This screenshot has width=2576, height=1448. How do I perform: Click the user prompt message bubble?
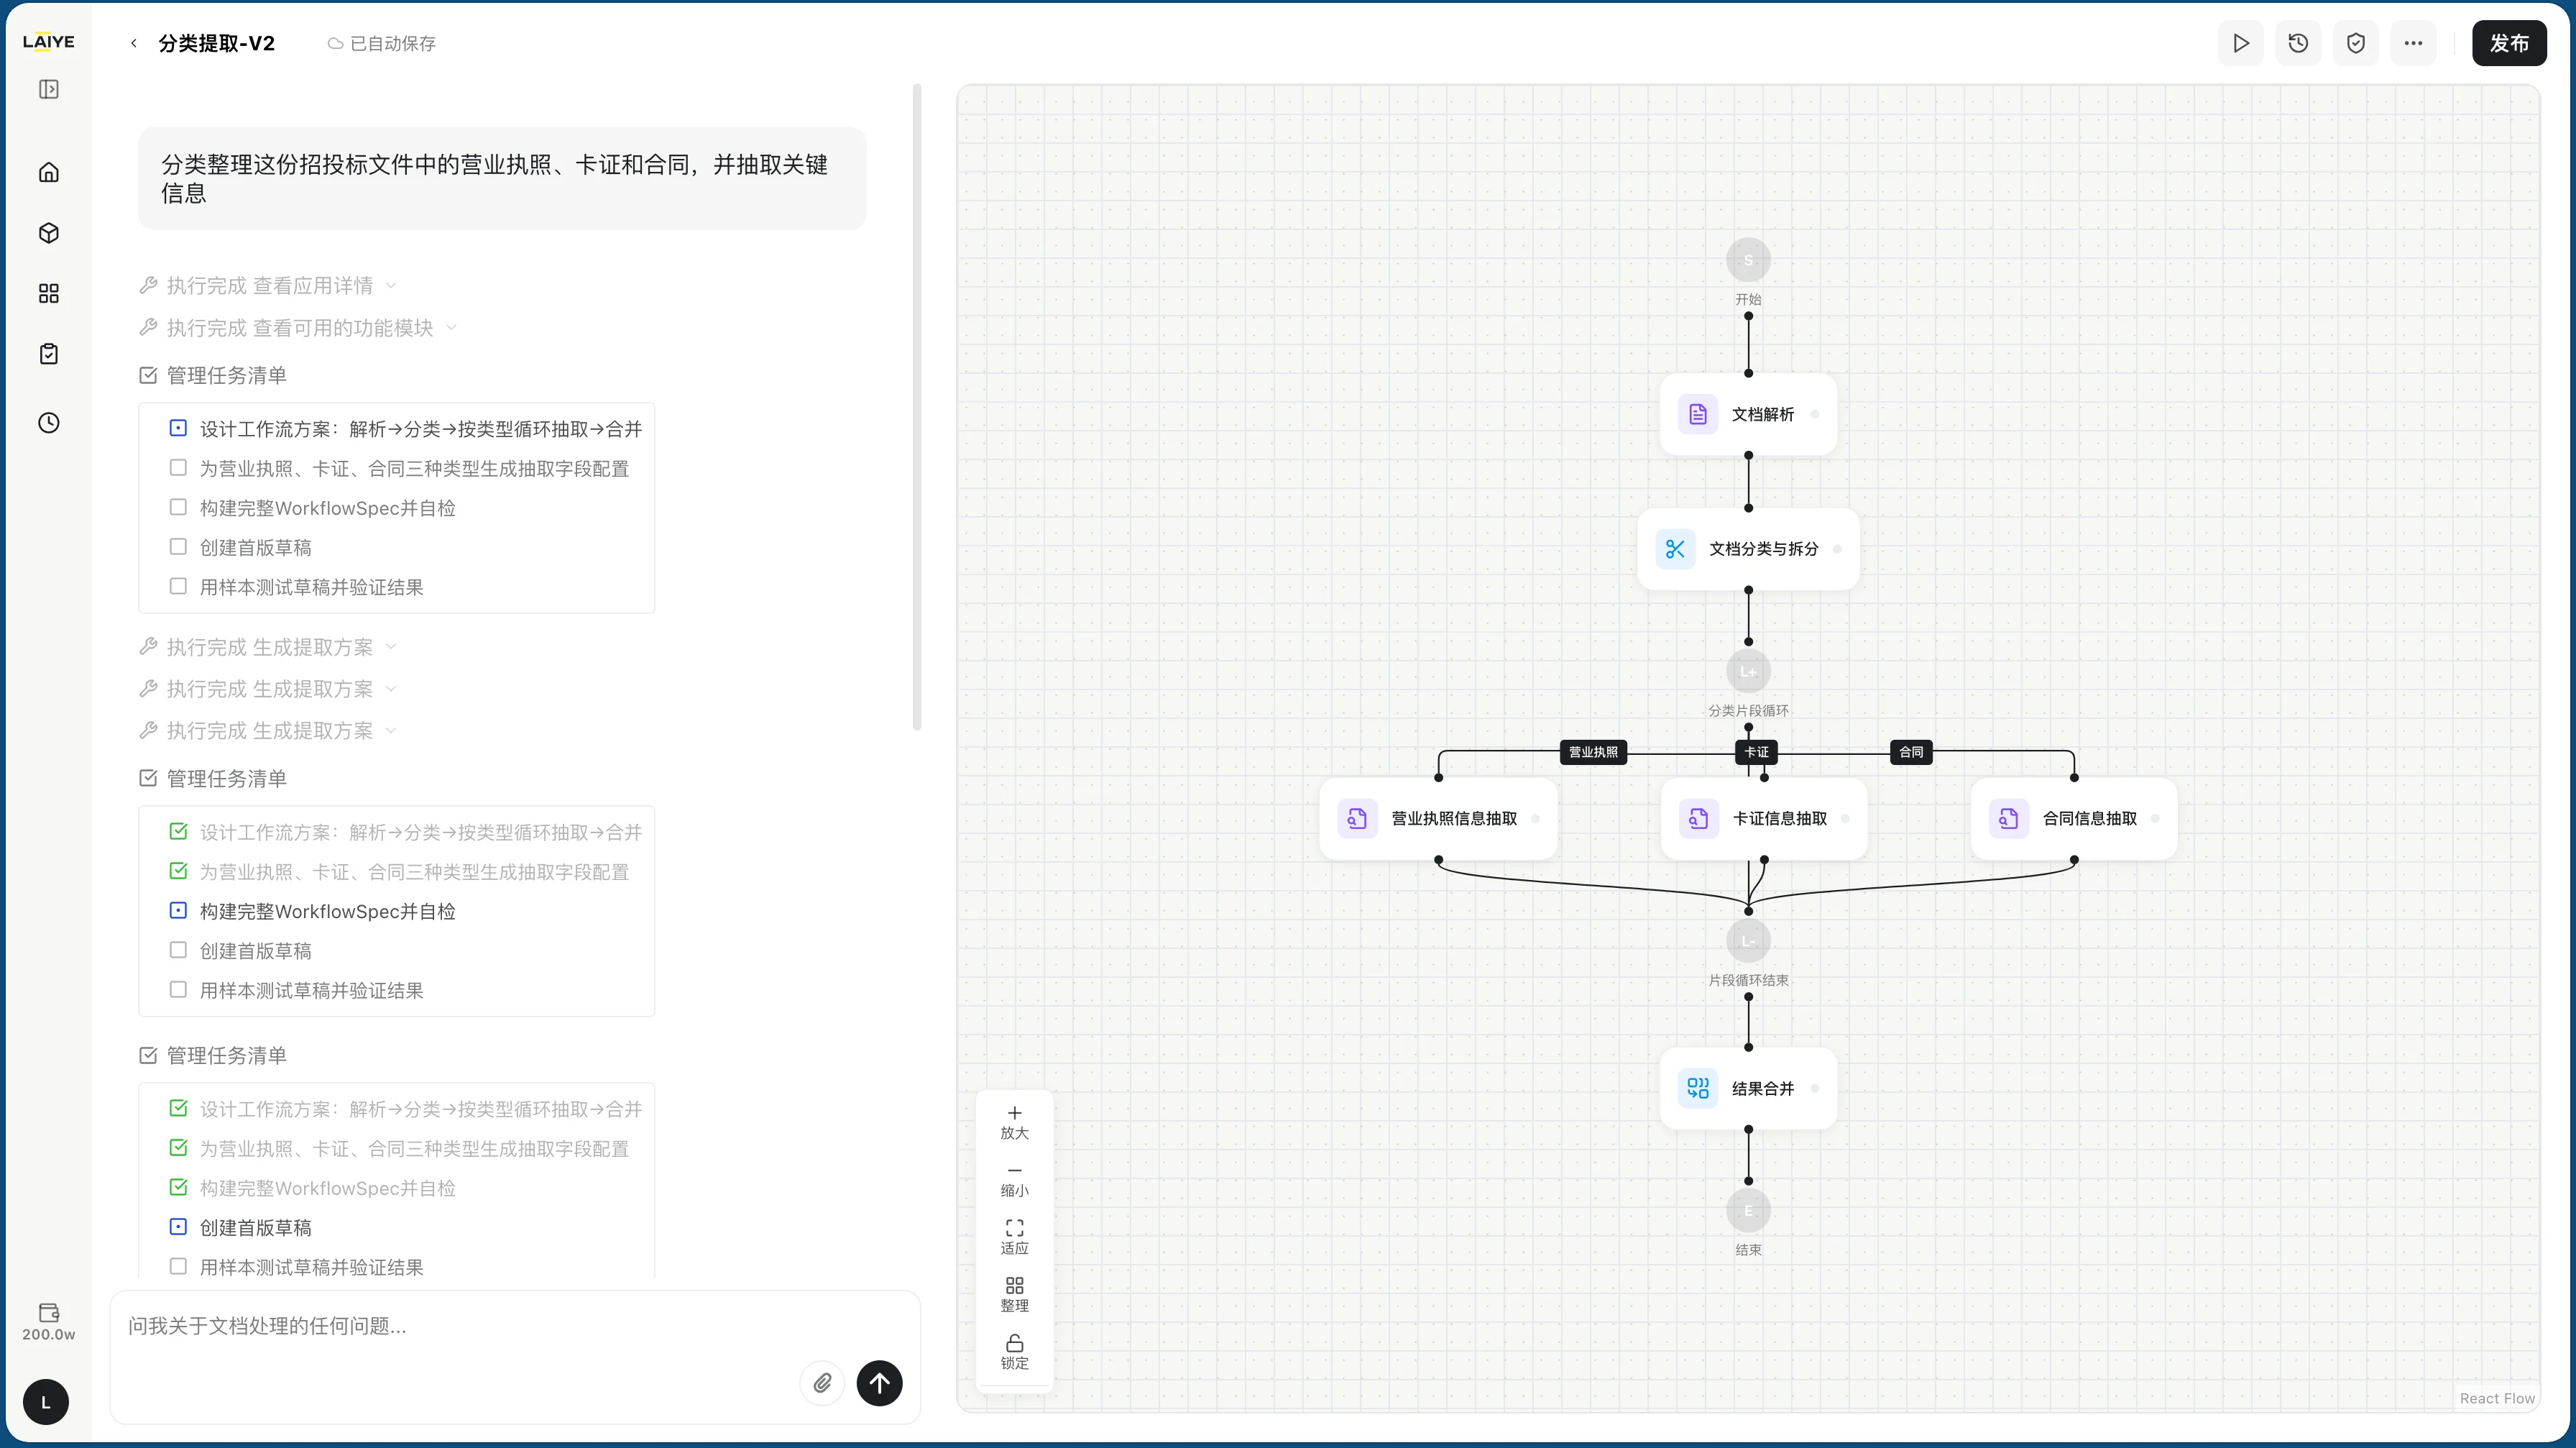coord(502,179)
